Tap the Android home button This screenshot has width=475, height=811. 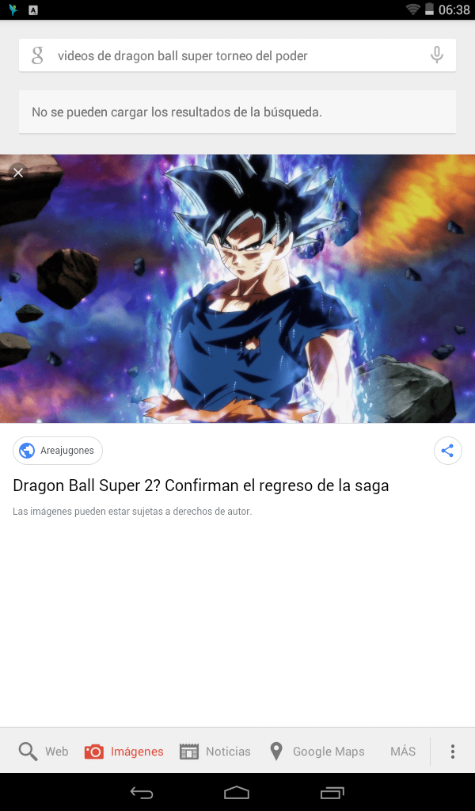[237, 792]
